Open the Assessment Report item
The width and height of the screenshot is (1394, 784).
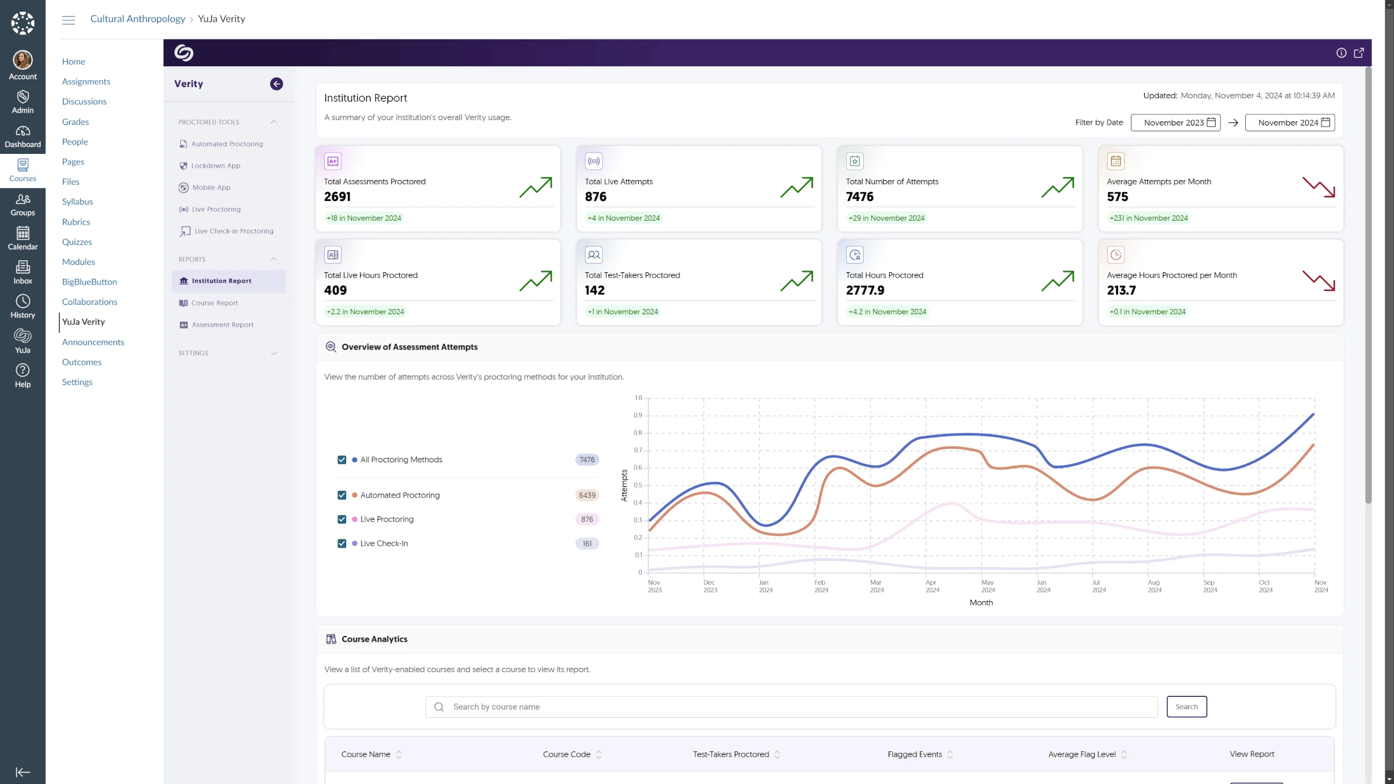point(216,325)
